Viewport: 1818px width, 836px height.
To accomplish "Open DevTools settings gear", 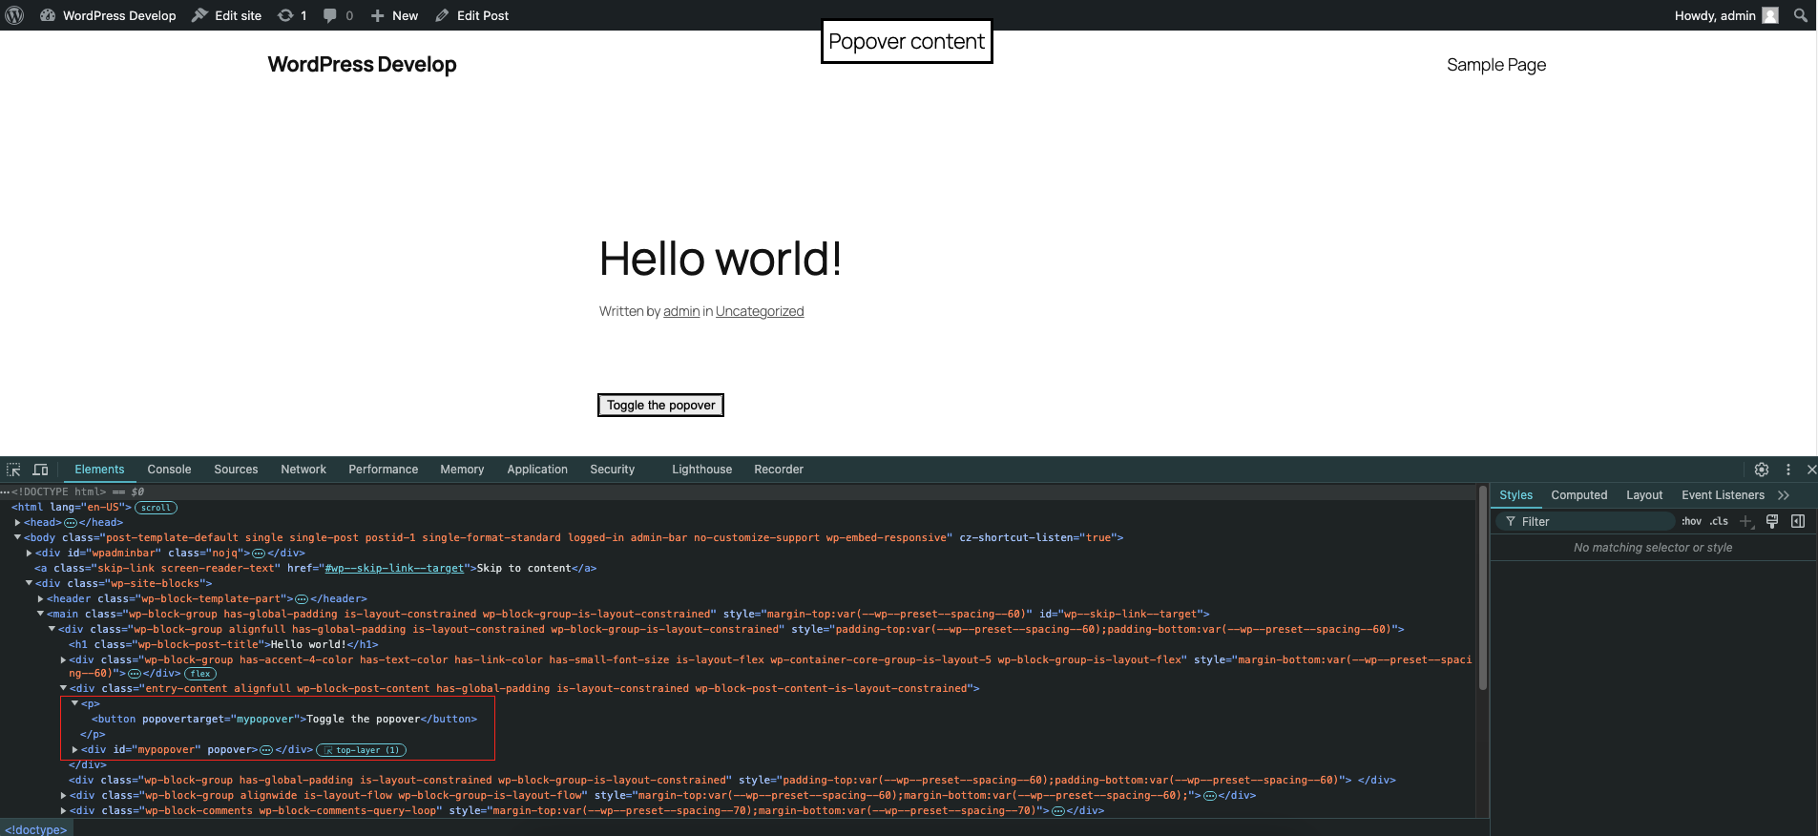I will (1762, 470).
